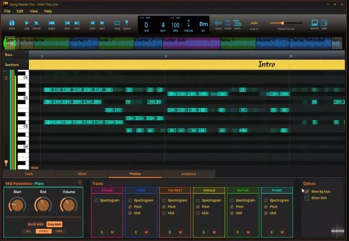
Task: Select the Chorus Extended section in overview
Action: [x=310, y=43]
